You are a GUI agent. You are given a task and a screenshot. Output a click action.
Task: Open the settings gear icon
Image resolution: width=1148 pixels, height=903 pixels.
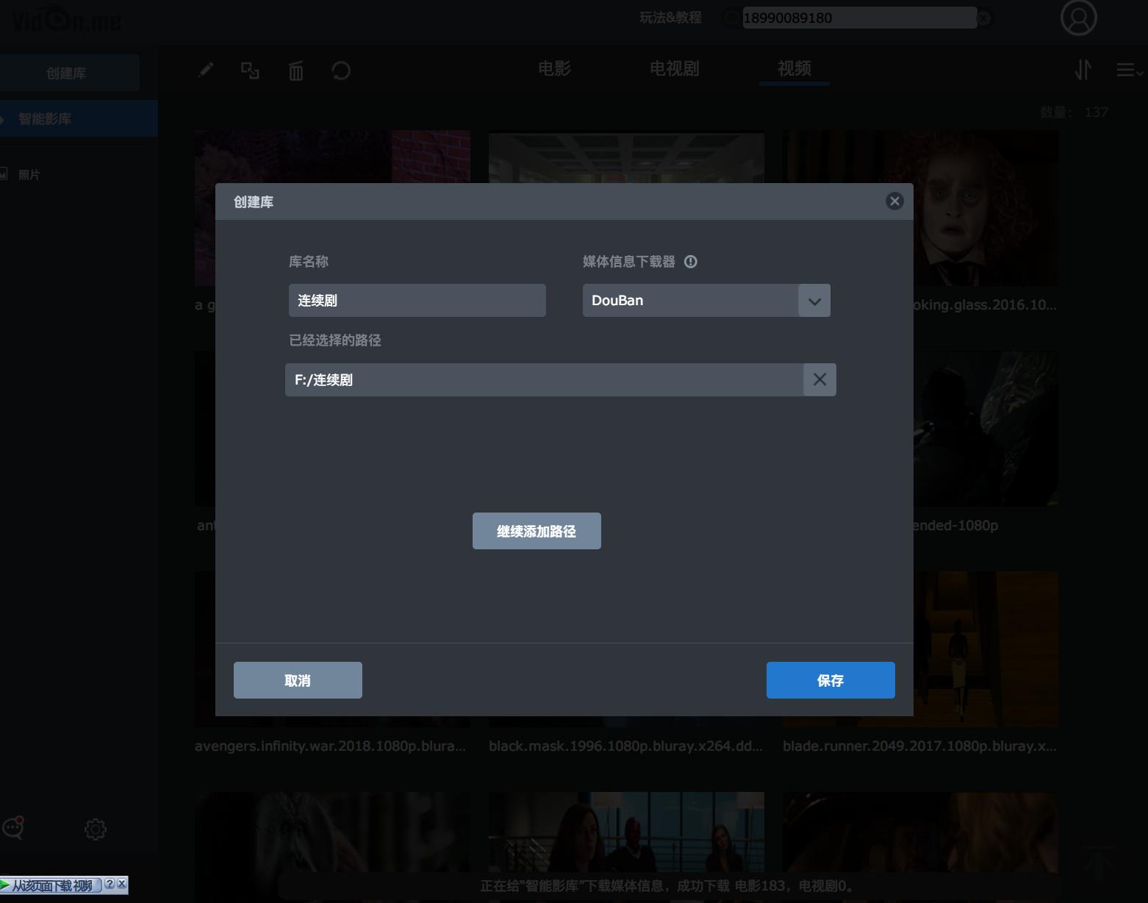click(x=96, y=829)
